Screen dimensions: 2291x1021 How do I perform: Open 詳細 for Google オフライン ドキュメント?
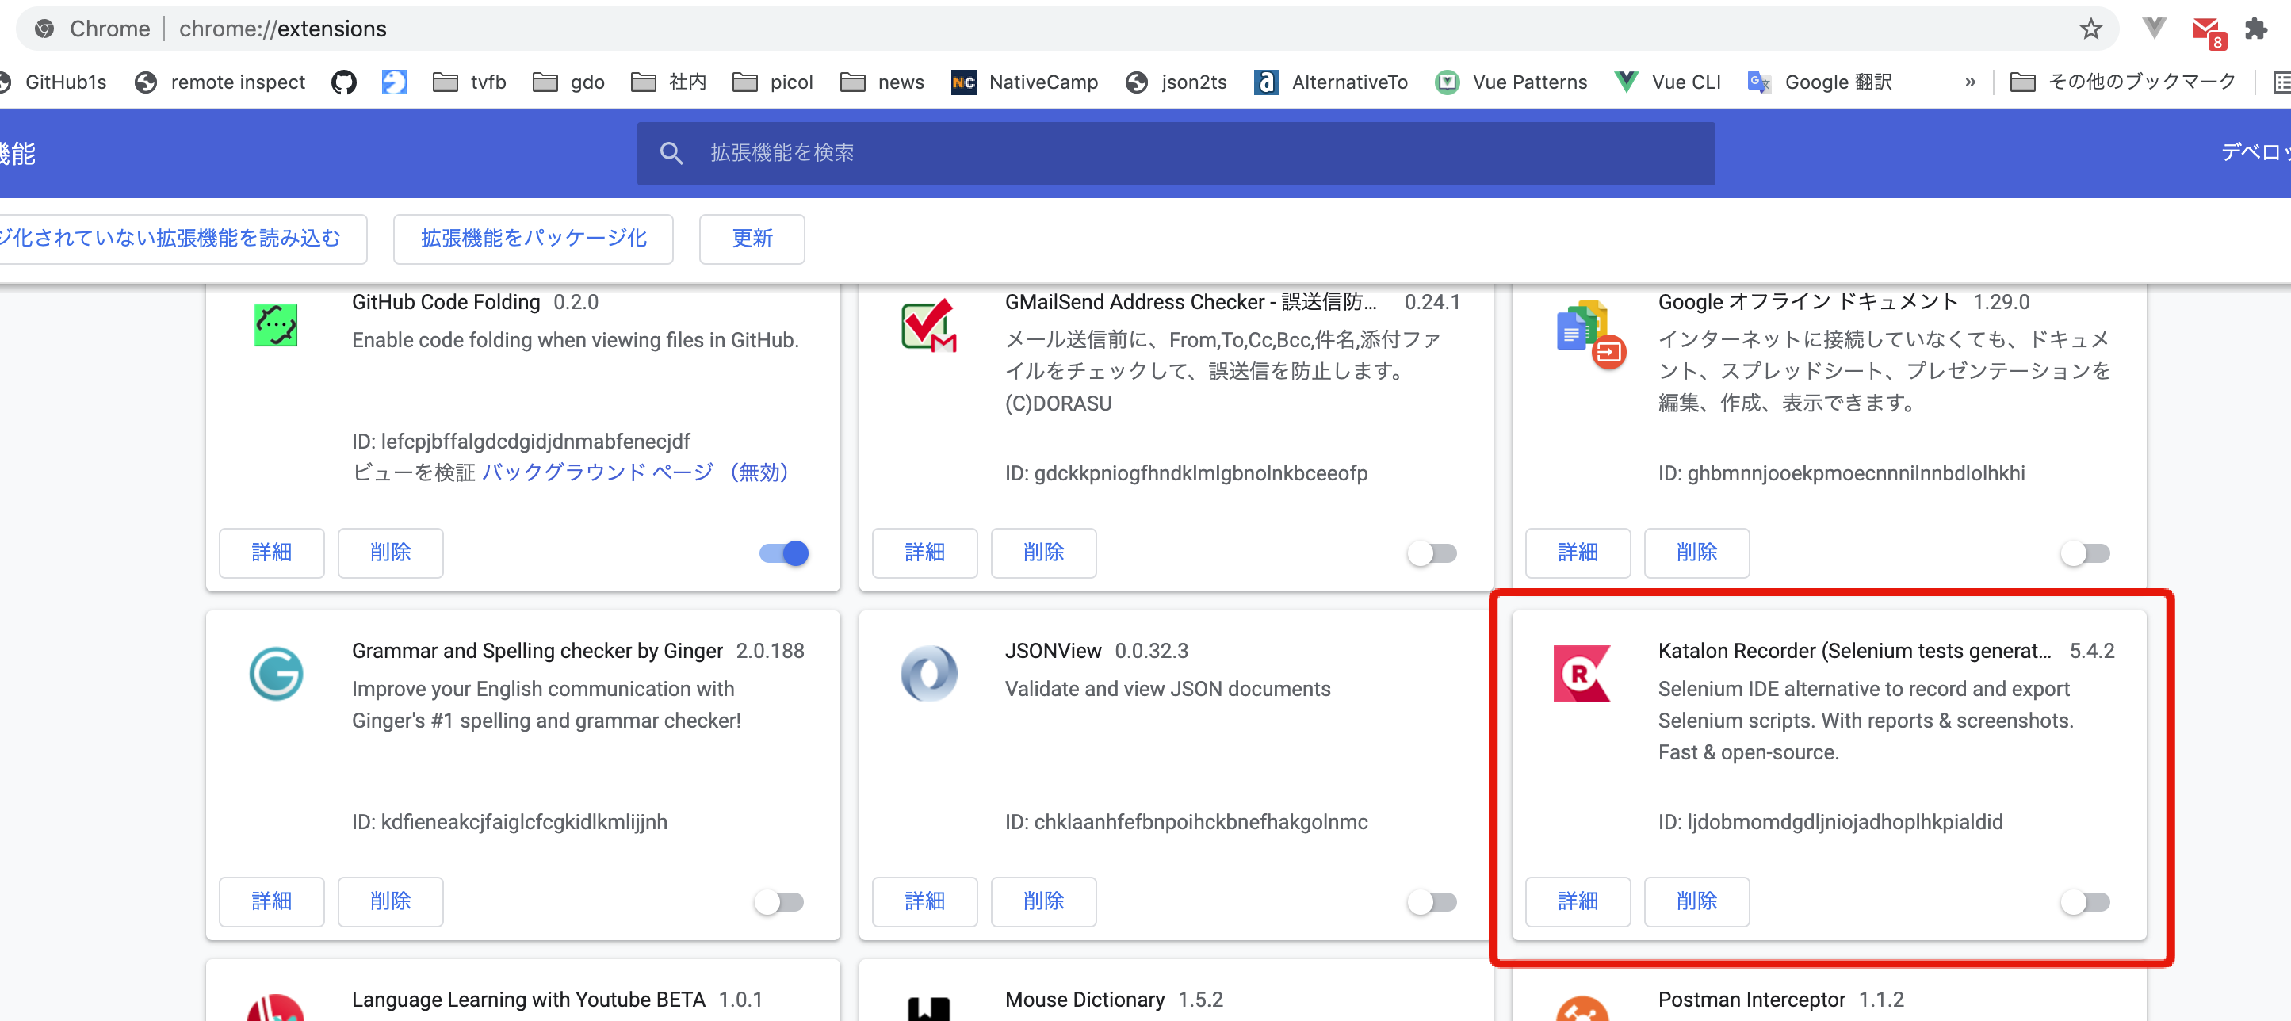click(1578, 553)
